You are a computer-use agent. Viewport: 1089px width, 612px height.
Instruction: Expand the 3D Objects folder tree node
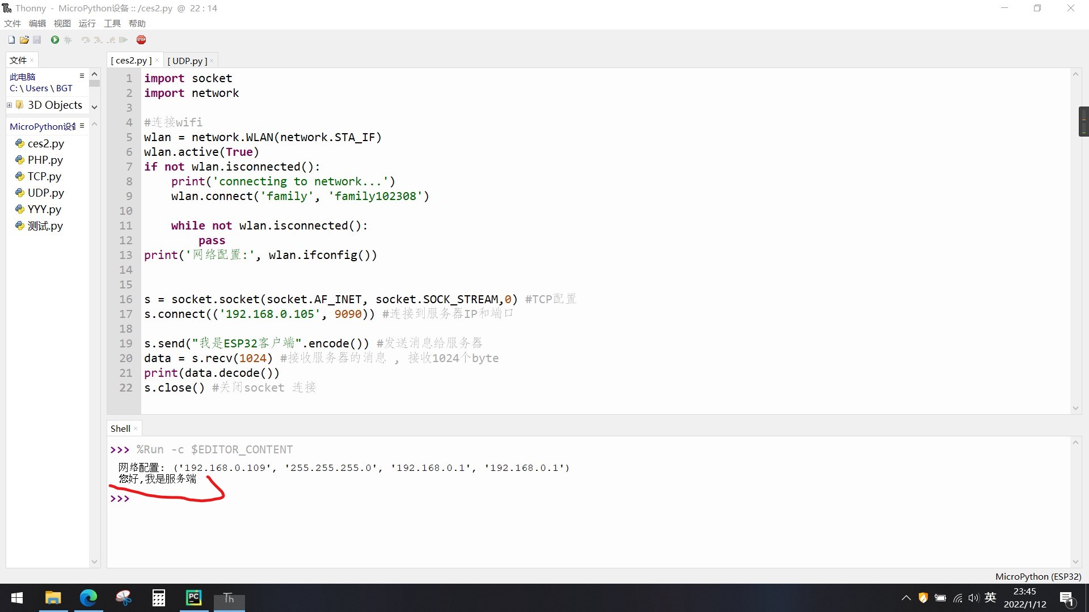(9, 105)
